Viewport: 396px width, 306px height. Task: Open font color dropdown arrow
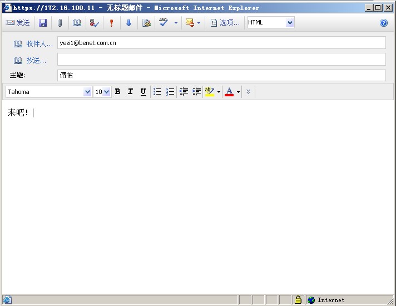click(238, 92)
